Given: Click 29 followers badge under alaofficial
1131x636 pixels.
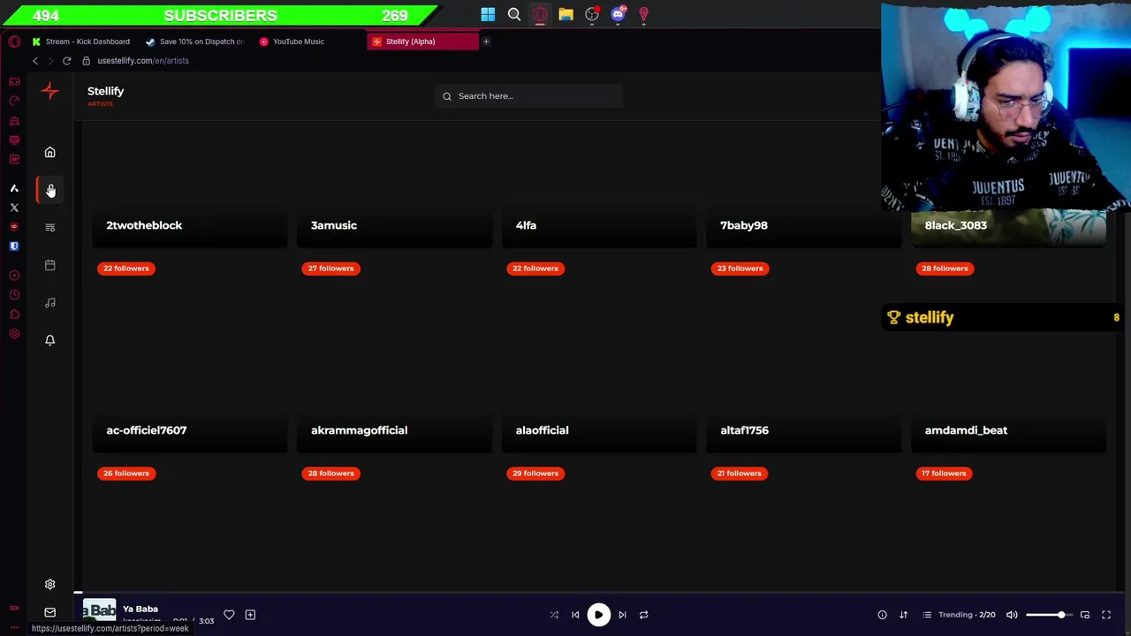Looking at the screenshot, I should [535, 473].
